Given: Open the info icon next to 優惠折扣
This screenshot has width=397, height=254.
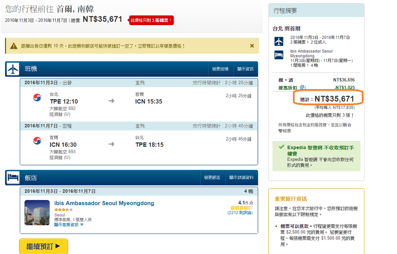Looking at the screenshot, I should [302, 87].
